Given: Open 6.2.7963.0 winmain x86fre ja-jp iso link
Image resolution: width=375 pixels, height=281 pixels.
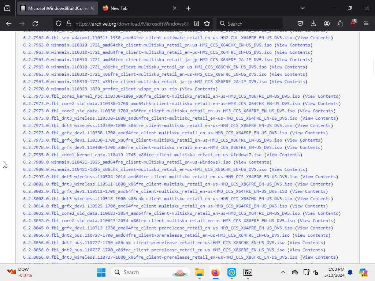Looking at the screenshot, I should 145,82.
